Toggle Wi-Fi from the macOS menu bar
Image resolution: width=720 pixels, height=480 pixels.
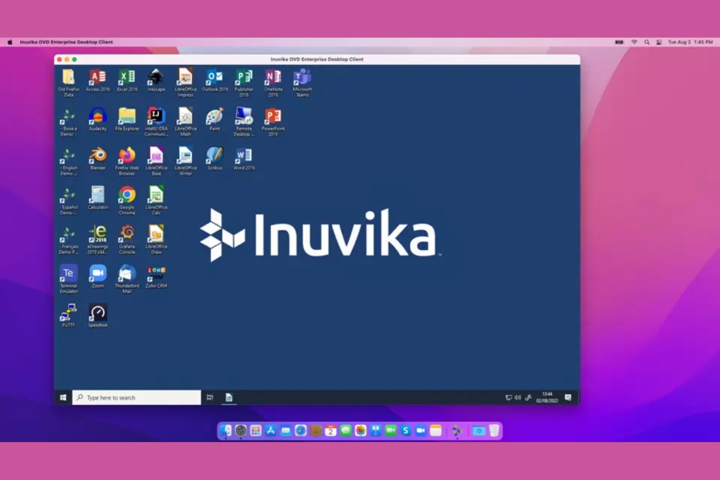634,42
